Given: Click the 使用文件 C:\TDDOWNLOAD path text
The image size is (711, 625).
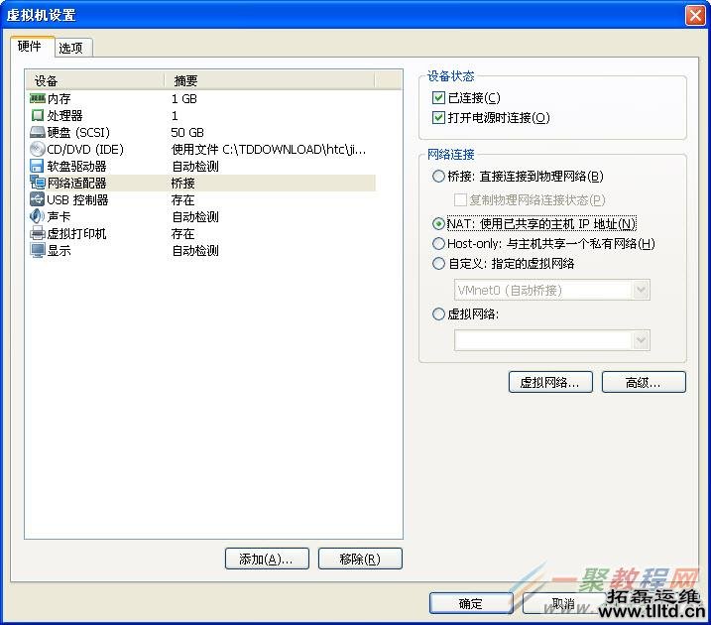Looking at the screenshot, I should click(x=269, y=149).
